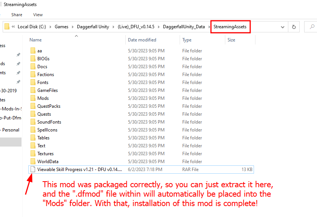Open the View ribbon tab
The height and width of the screenshot is (217, 317).
click(x=38, y=15)
